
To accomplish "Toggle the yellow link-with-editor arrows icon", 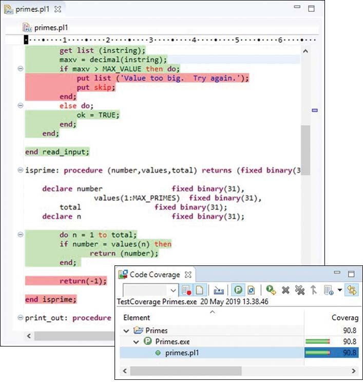I will pos(352,290).
